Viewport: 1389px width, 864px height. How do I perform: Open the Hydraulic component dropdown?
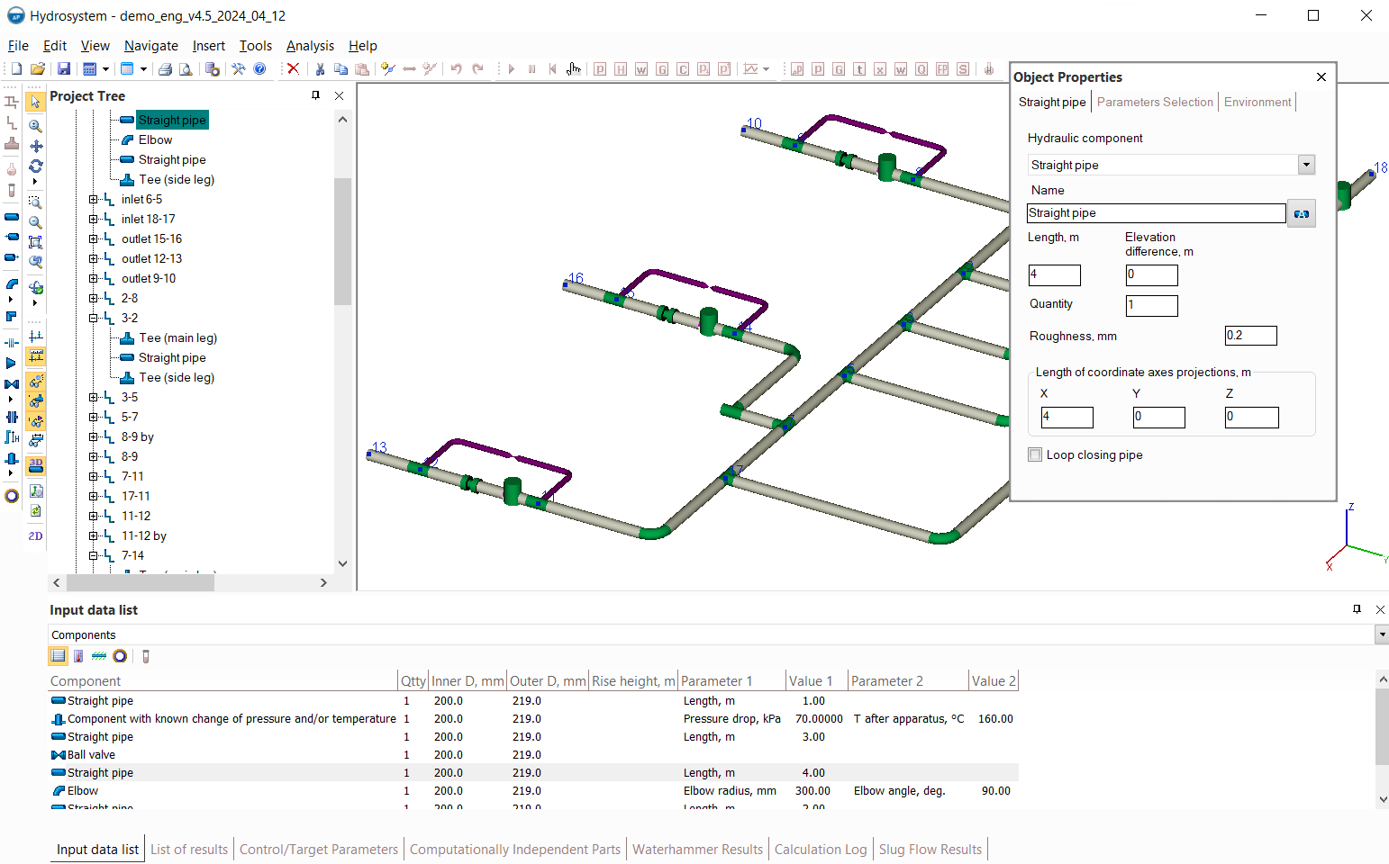point(1306,165)
